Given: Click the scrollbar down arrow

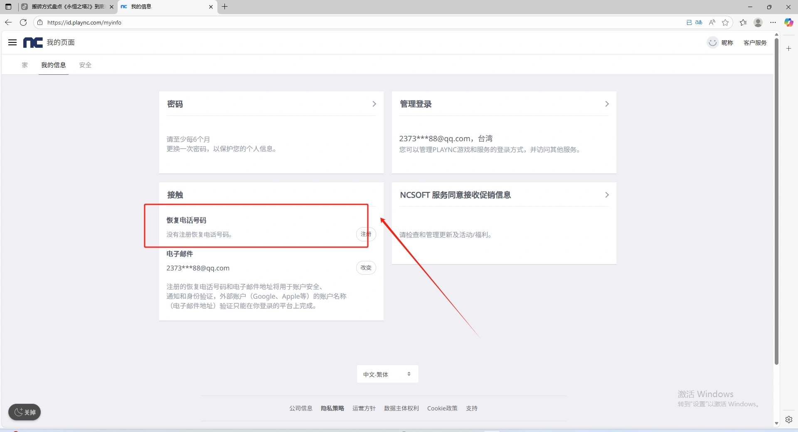Looking at the screenshot, I should (776, 423).
